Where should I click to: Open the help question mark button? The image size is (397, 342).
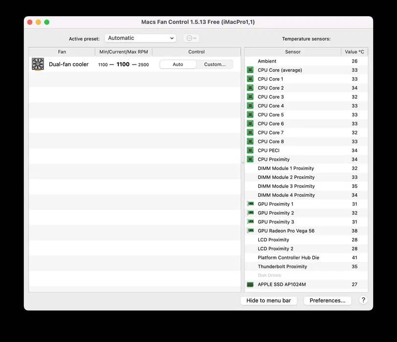click(x=363, y=300)
